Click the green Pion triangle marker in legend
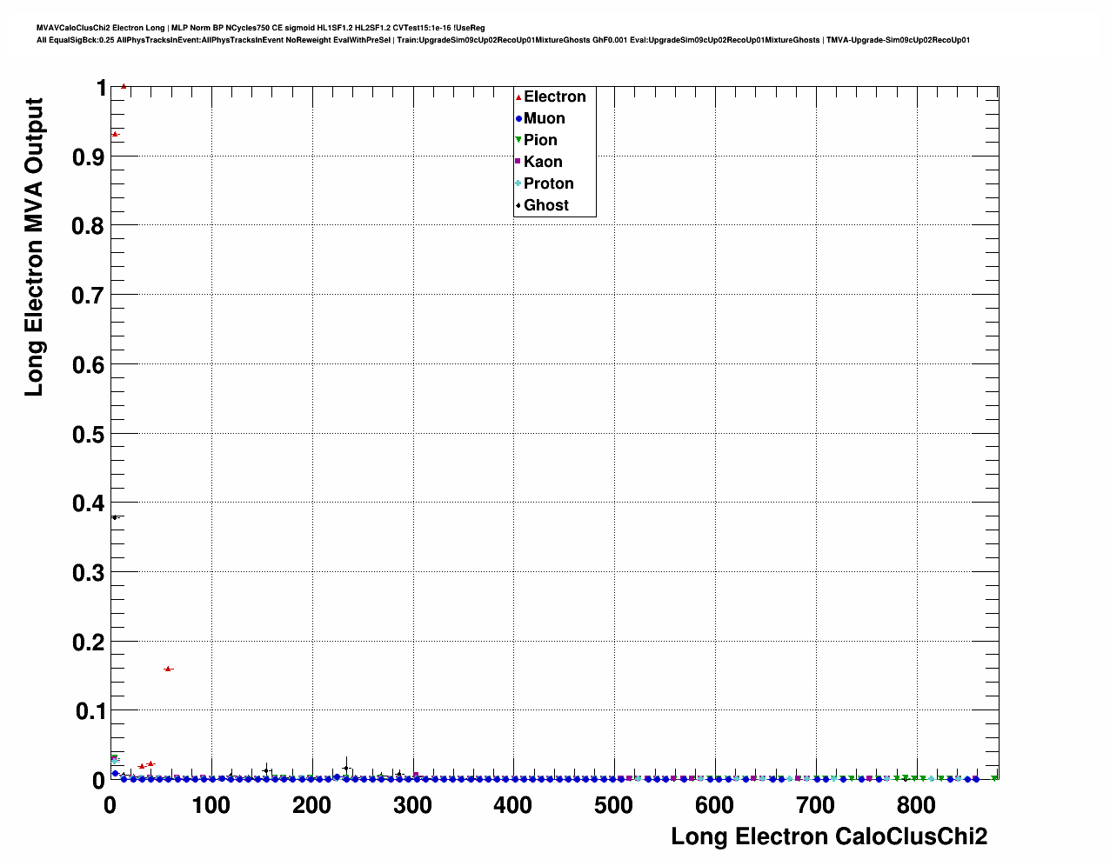The width and height of the screenshot is (1110, 866). click(x=518, y=140)
